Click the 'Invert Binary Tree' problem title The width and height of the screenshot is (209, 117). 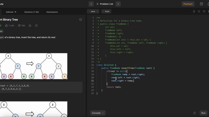9,19
